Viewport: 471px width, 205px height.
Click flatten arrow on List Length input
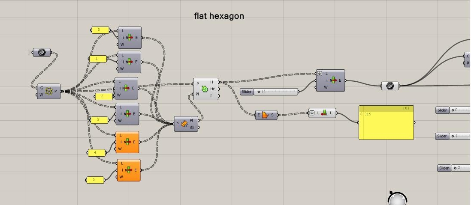click(x=312, y=113)
